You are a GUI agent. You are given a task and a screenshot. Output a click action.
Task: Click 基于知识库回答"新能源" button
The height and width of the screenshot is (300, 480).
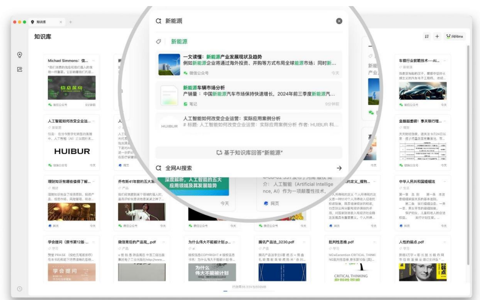click(249, 153)
